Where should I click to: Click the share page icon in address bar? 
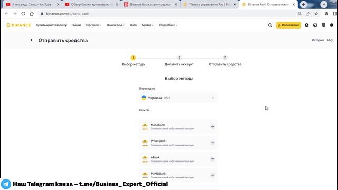point(308,14)
